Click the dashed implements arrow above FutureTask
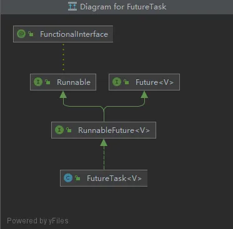Viewport: 233px width, 229px height. 104,154
